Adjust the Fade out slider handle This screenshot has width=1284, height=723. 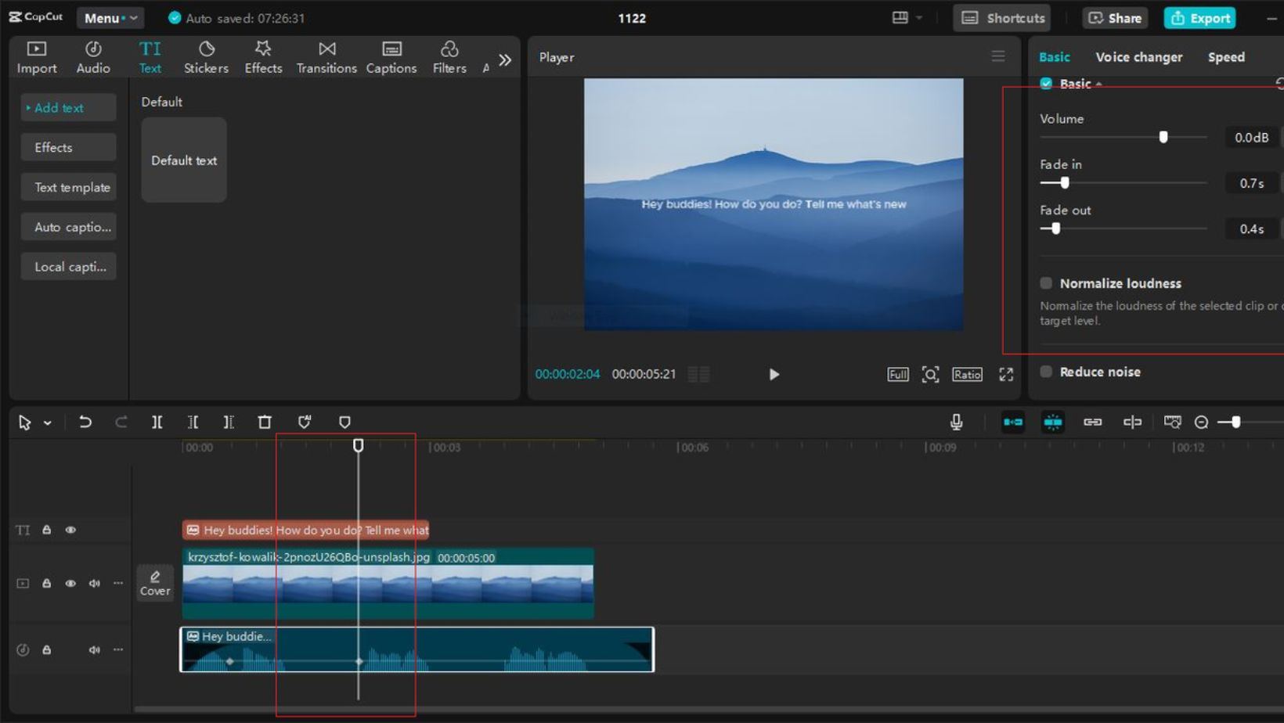[x=1055, y=228]
